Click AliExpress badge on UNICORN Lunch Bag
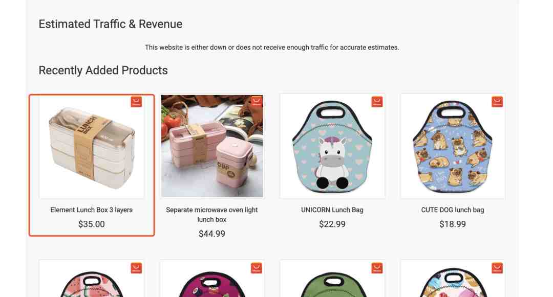The width and height of the screenshot is (553, 297). click(377, 102)
